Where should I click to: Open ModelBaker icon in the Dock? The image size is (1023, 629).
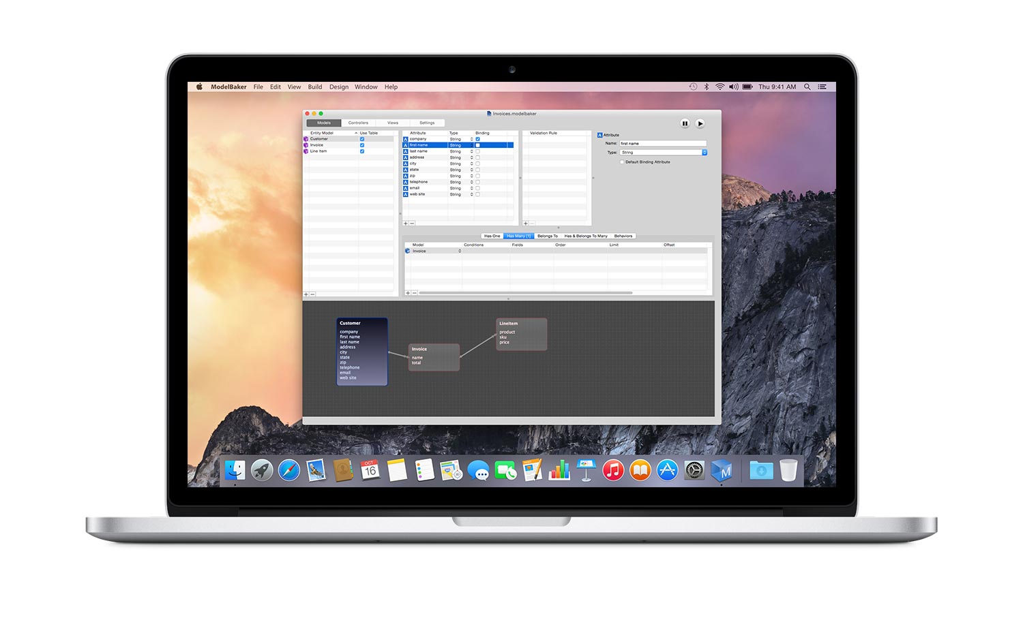[721, 470]
